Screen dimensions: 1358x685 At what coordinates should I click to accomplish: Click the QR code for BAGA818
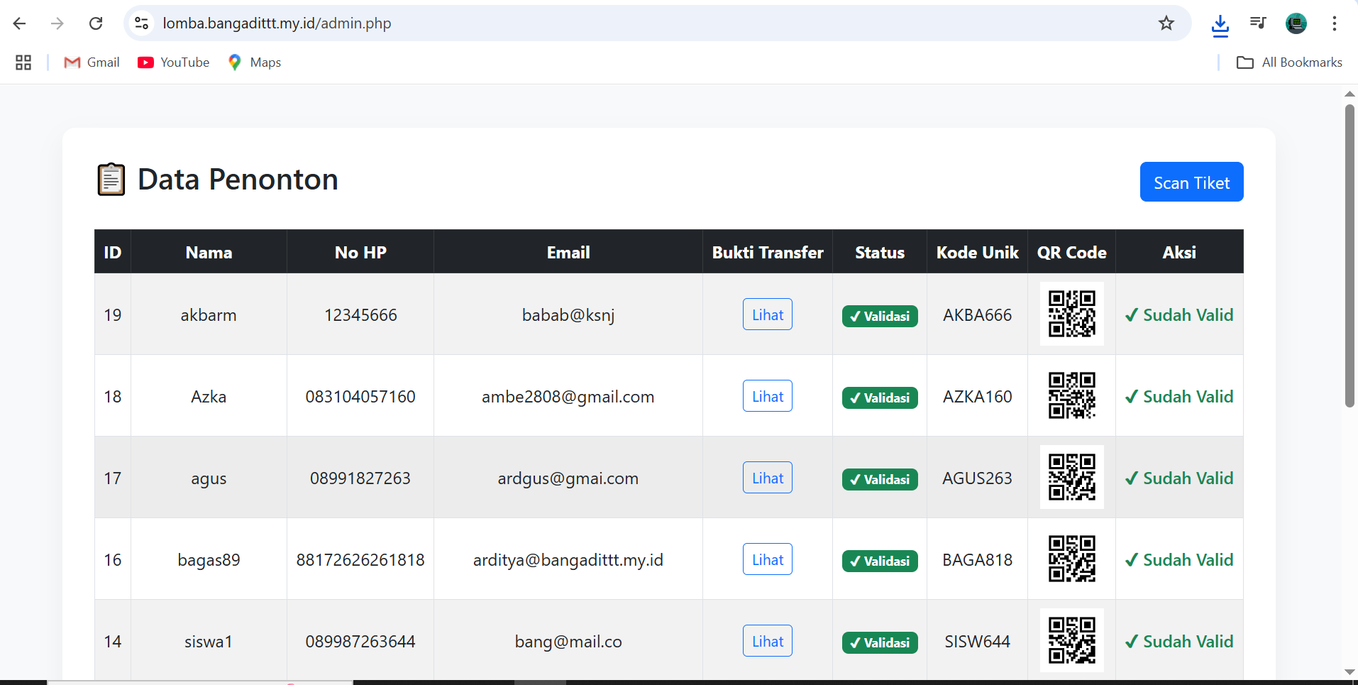tap(1071, 559)
